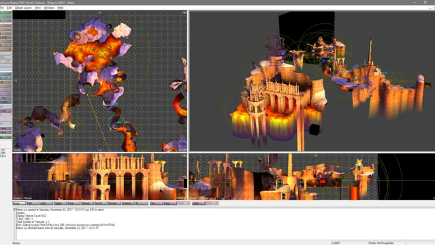
Task: Select the Frustum filter button
Action: tap(127, 203)
